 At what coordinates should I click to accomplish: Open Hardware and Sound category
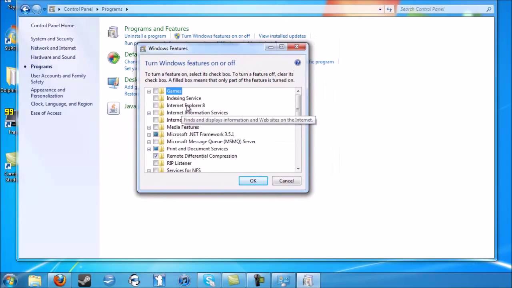(x=53, y=57)
